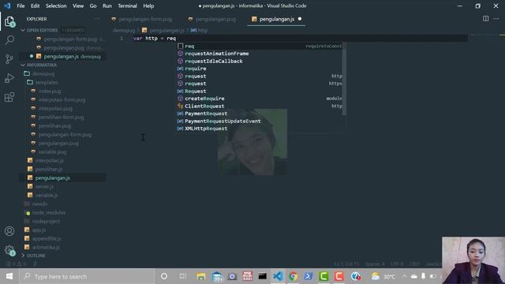The width and height of the screenshot is (505, 284).
Task: Open the Explorer views ellipsis menu
Action: [97, 19]
